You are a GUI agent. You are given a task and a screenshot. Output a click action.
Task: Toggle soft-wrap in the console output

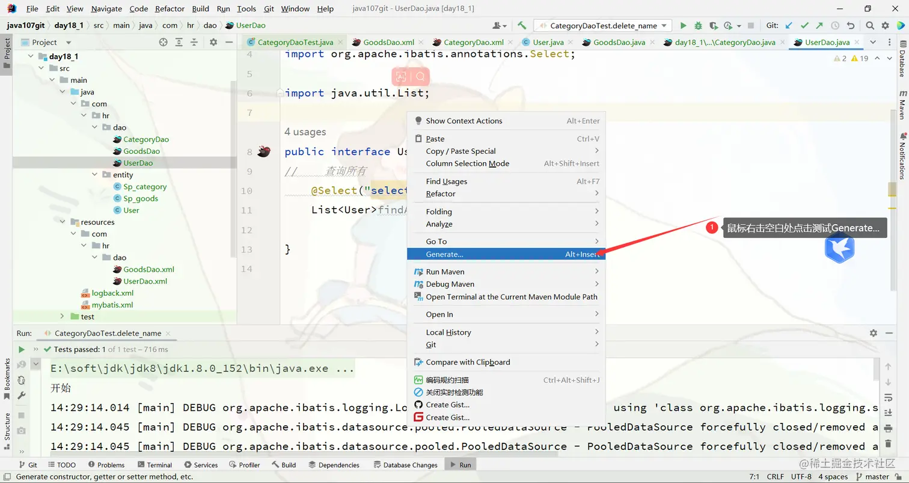[888, 397]
